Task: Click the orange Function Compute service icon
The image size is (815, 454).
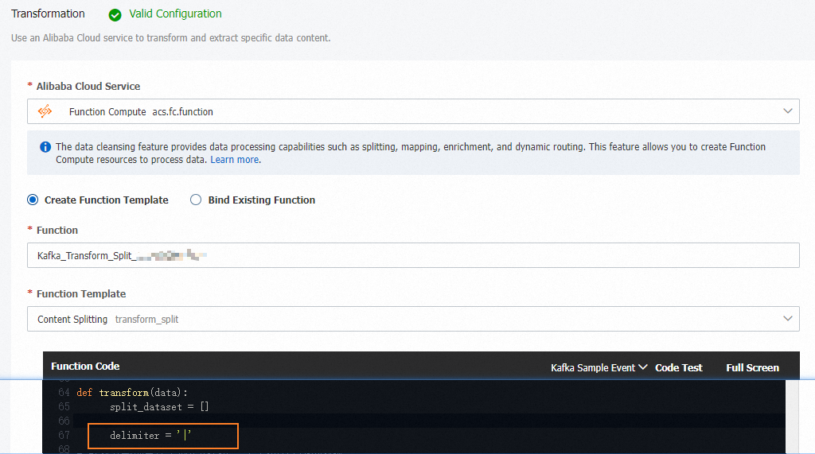Action: (45, 111)
